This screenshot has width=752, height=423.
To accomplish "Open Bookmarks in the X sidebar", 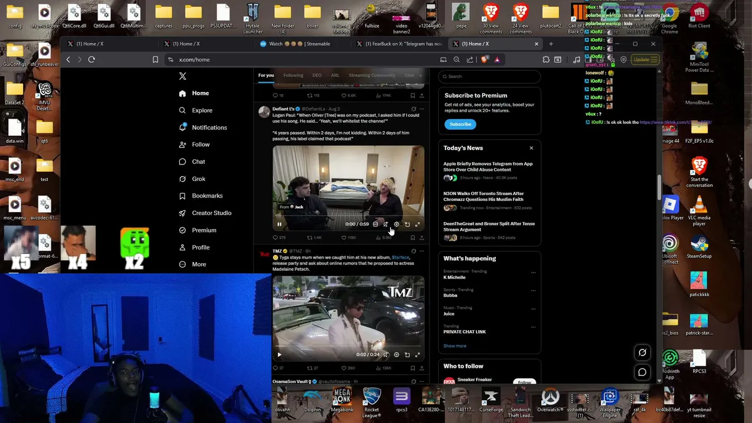I will [201, 196].
